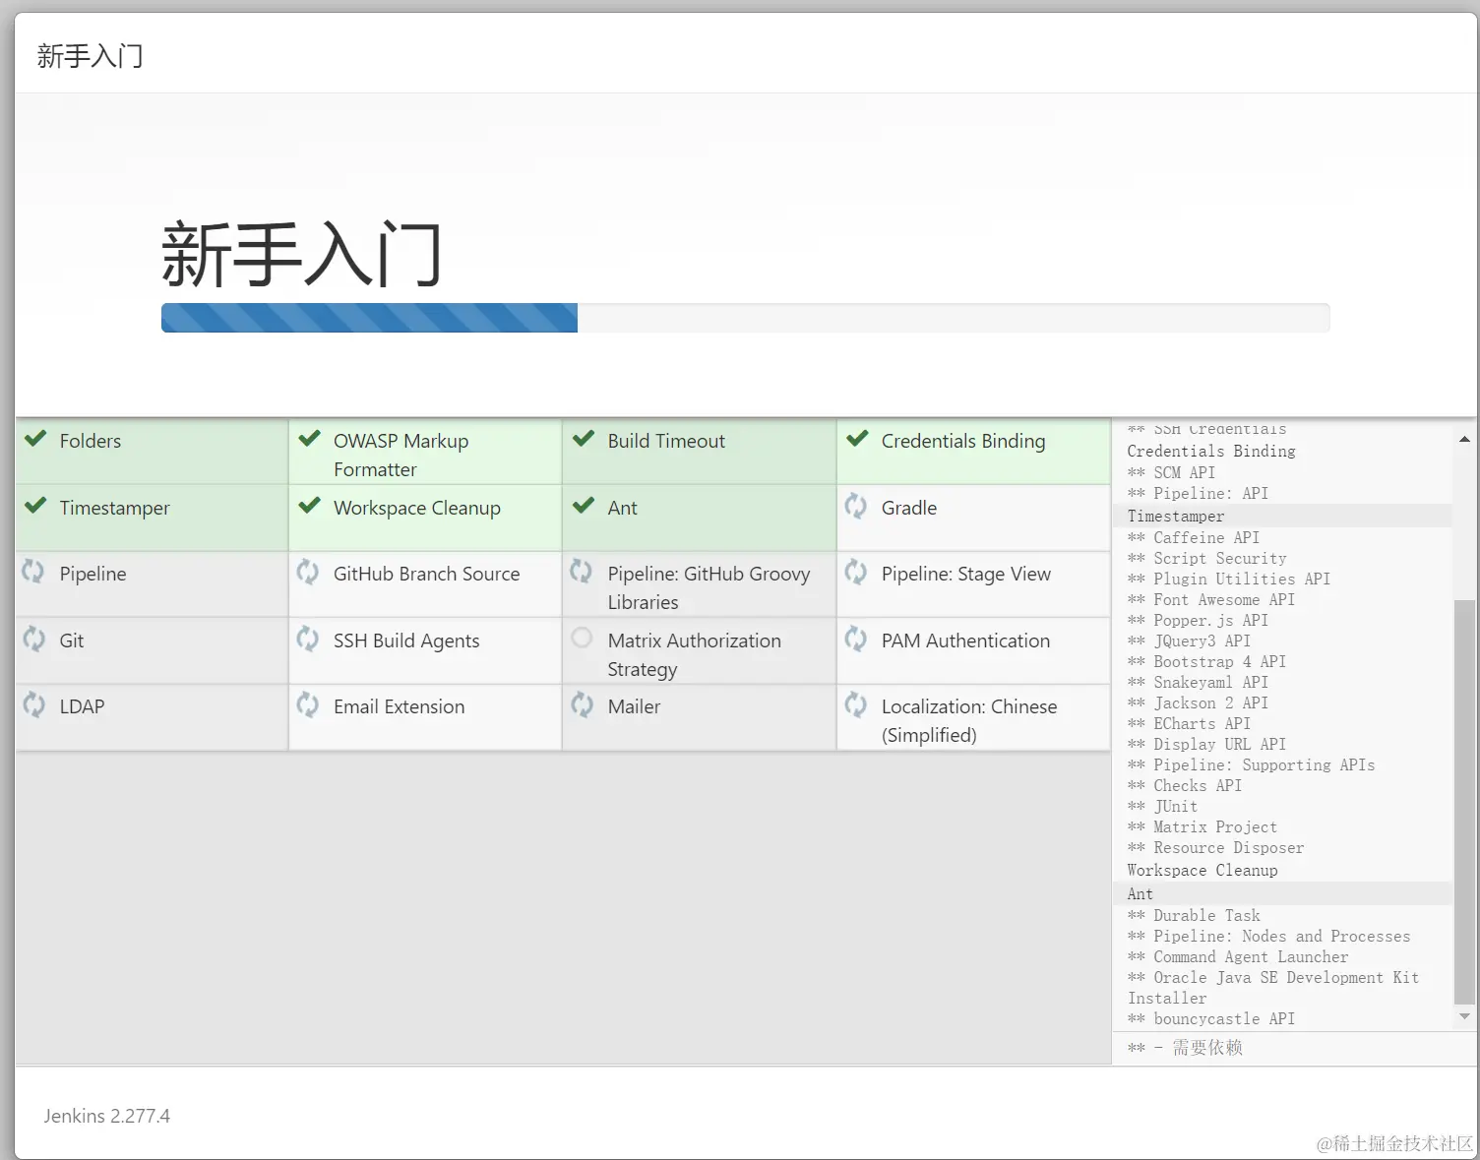
Task: Click the ** Caffeine API log line
Action: tap(1193, 537)
